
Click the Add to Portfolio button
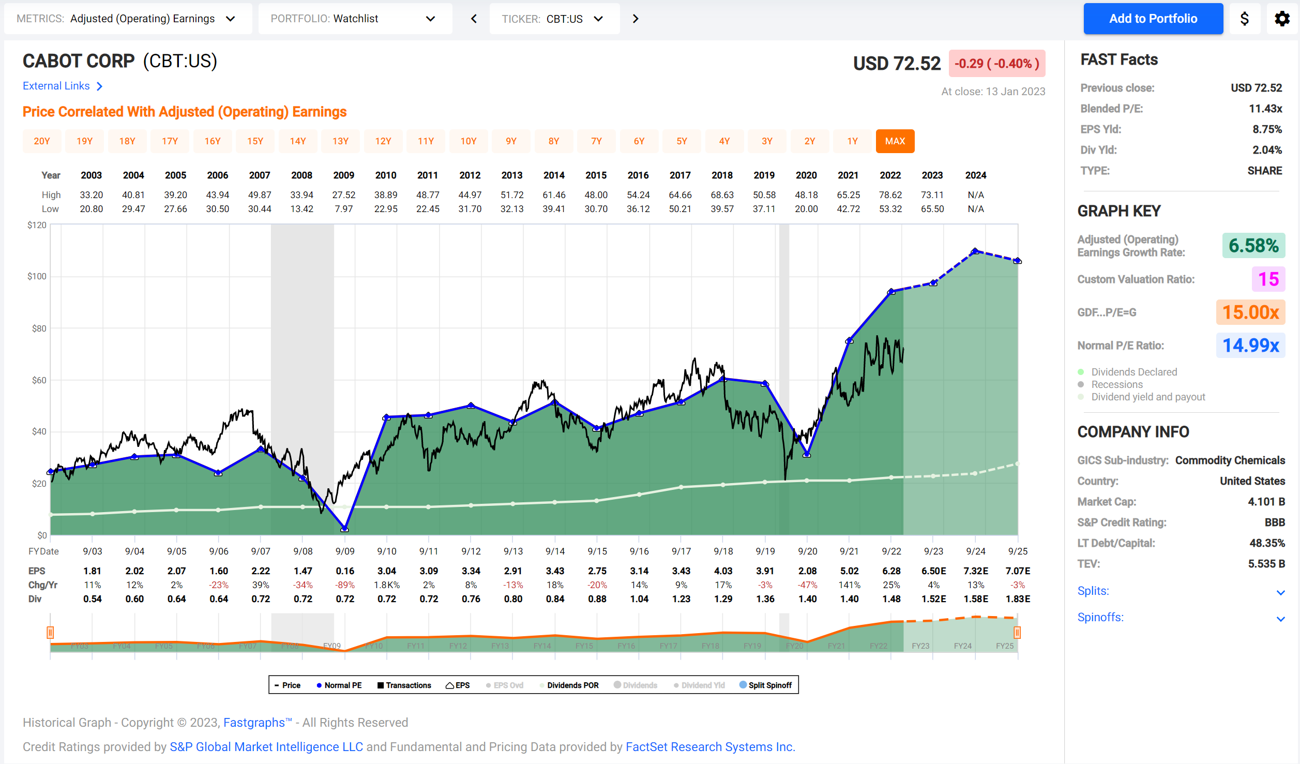[x=1153, y=19]
